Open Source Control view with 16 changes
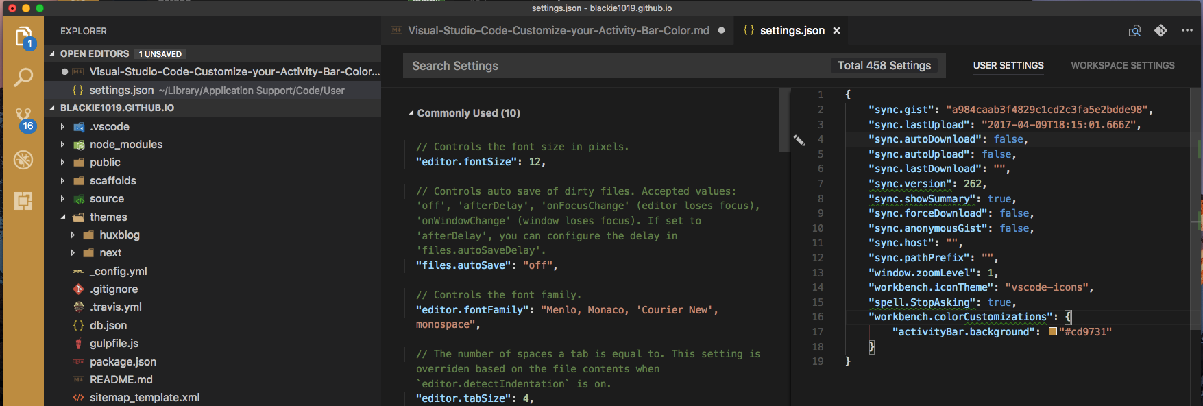 (23, 119)
